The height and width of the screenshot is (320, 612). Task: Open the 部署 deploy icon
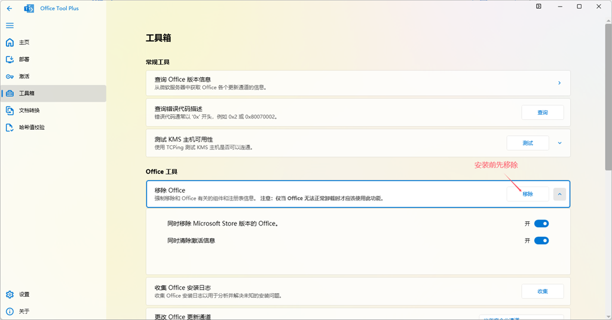click(x=10, y=59)
